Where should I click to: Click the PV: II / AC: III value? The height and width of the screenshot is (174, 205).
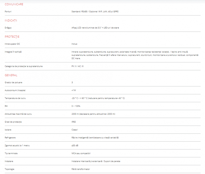(x=78, y=66)
